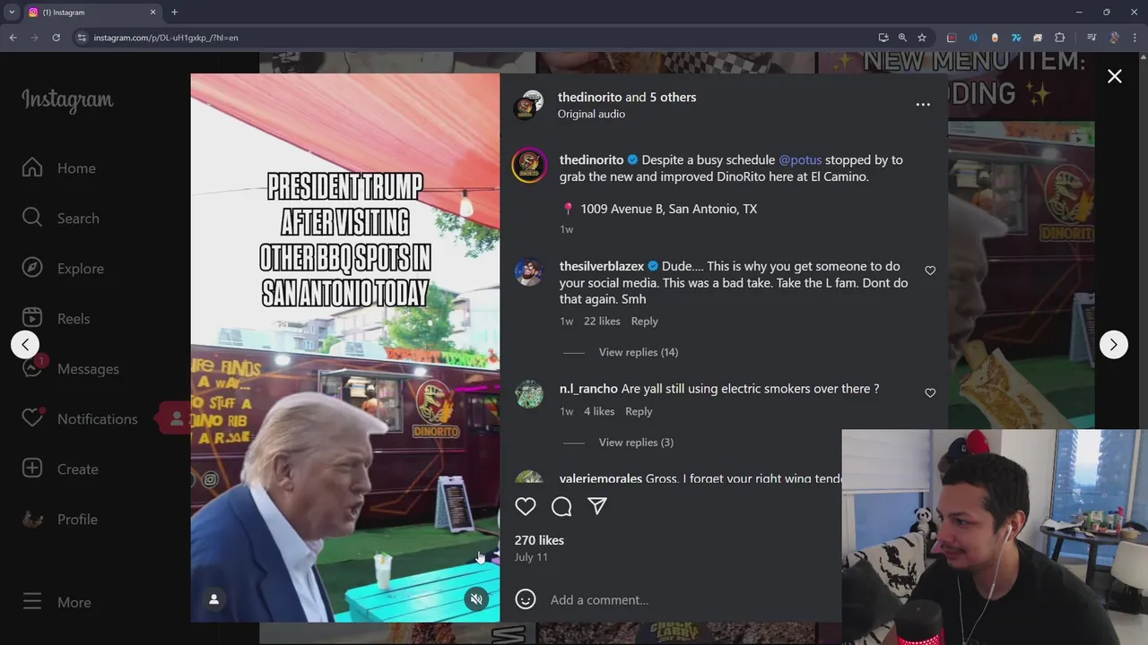Like the post with heart icon
The width and height of the screenshot is (1148, 645).
click(526, 506)
